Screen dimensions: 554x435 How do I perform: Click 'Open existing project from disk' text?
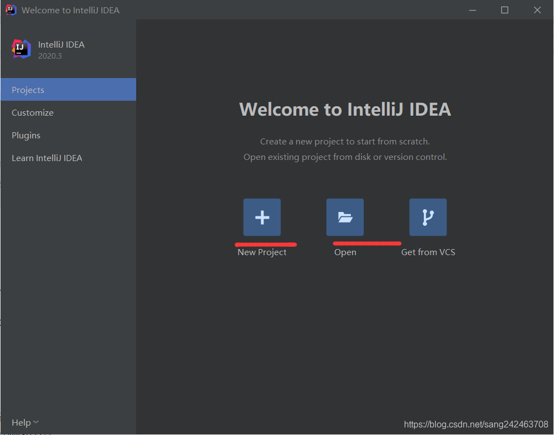[345, 157]
